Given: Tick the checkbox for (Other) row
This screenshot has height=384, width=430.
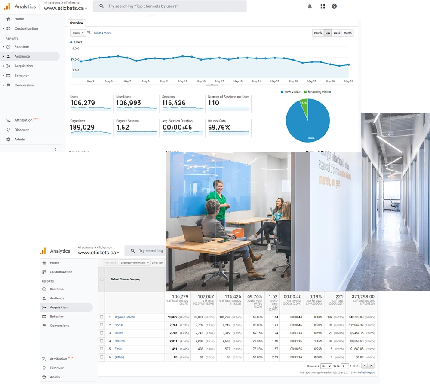Looking at the screenshot, I should point(101,357).
